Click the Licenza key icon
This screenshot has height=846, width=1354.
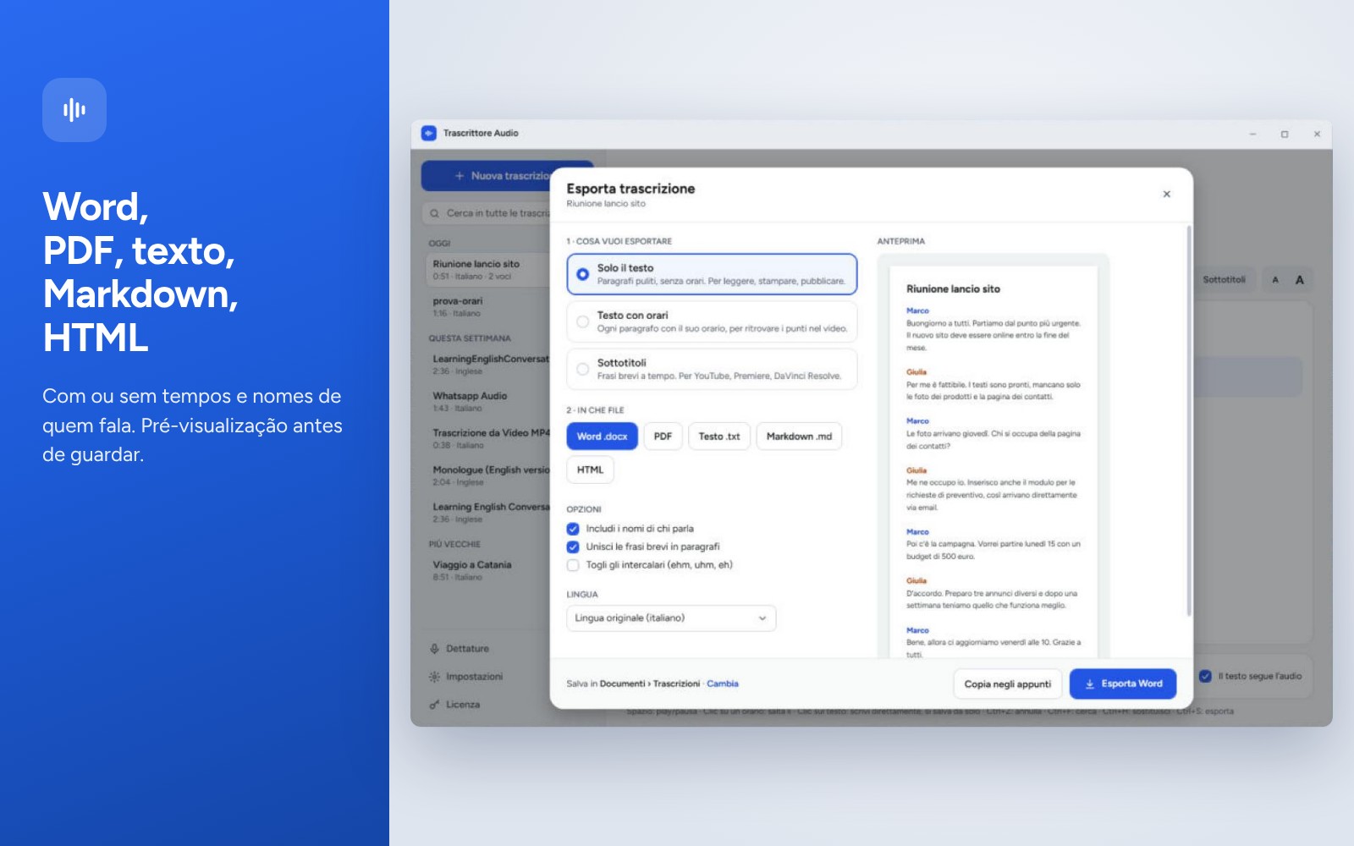[434, 705]
